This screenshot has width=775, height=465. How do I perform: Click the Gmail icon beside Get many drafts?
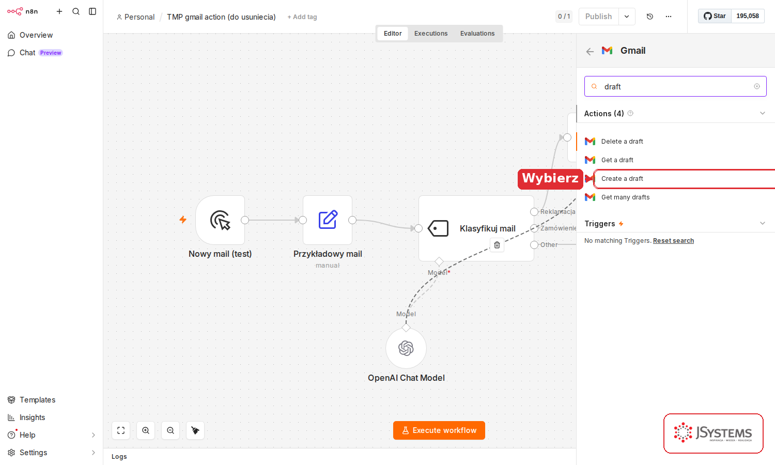pos(590,197)
